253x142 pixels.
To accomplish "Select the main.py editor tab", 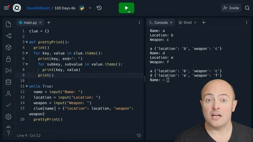I will pyautogui.click(x=30, y=22).
